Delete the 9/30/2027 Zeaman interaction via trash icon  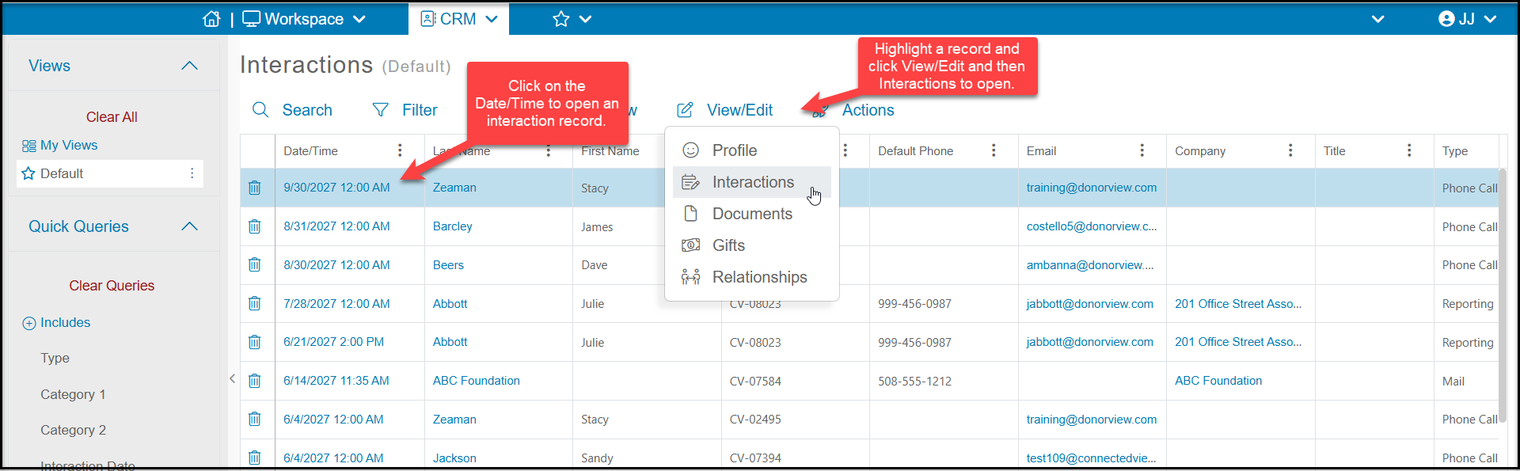pyautogui.click(x=254, y=188)
